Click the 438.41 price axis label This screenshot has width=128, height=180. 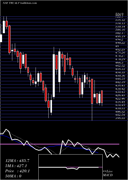[x=120, y=85]
